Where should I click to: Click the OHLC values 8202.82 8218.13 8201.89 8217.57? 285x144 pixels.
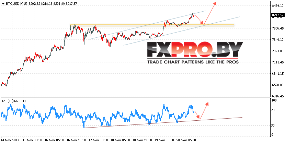coord(53,3)
